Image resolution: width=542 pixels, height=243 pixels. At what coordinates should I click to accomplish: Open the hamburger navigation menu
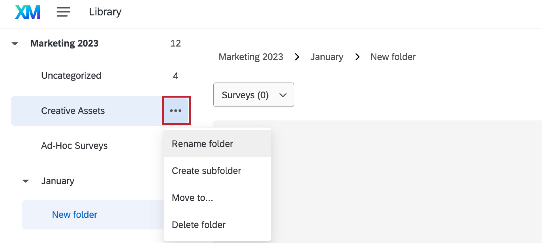tap(63, 12)
